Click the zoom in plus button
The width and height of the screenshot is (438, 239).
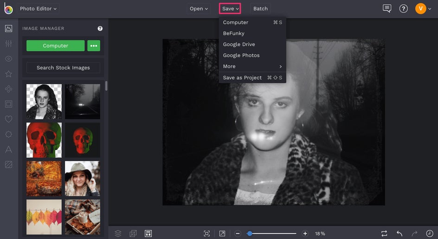point(305,233)
